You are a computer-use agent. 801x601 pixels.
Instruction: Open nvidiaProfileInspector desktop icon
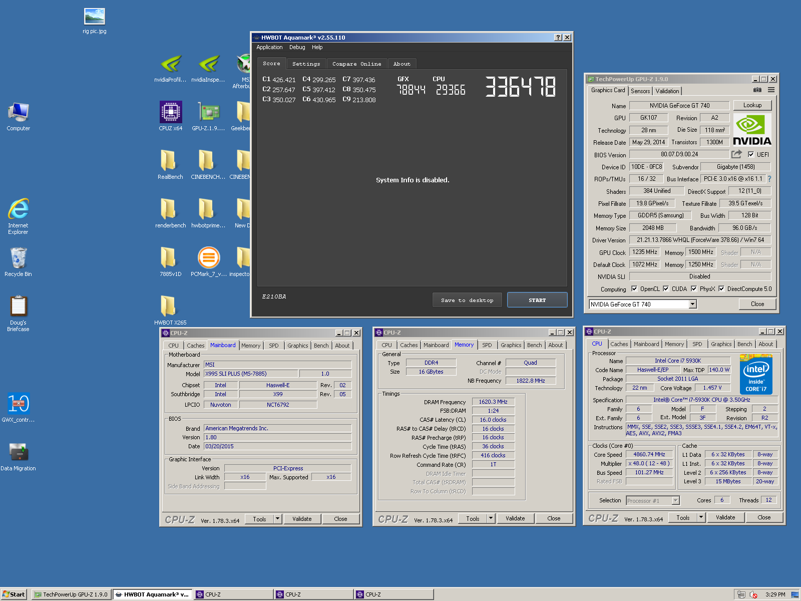click(170, 69)
